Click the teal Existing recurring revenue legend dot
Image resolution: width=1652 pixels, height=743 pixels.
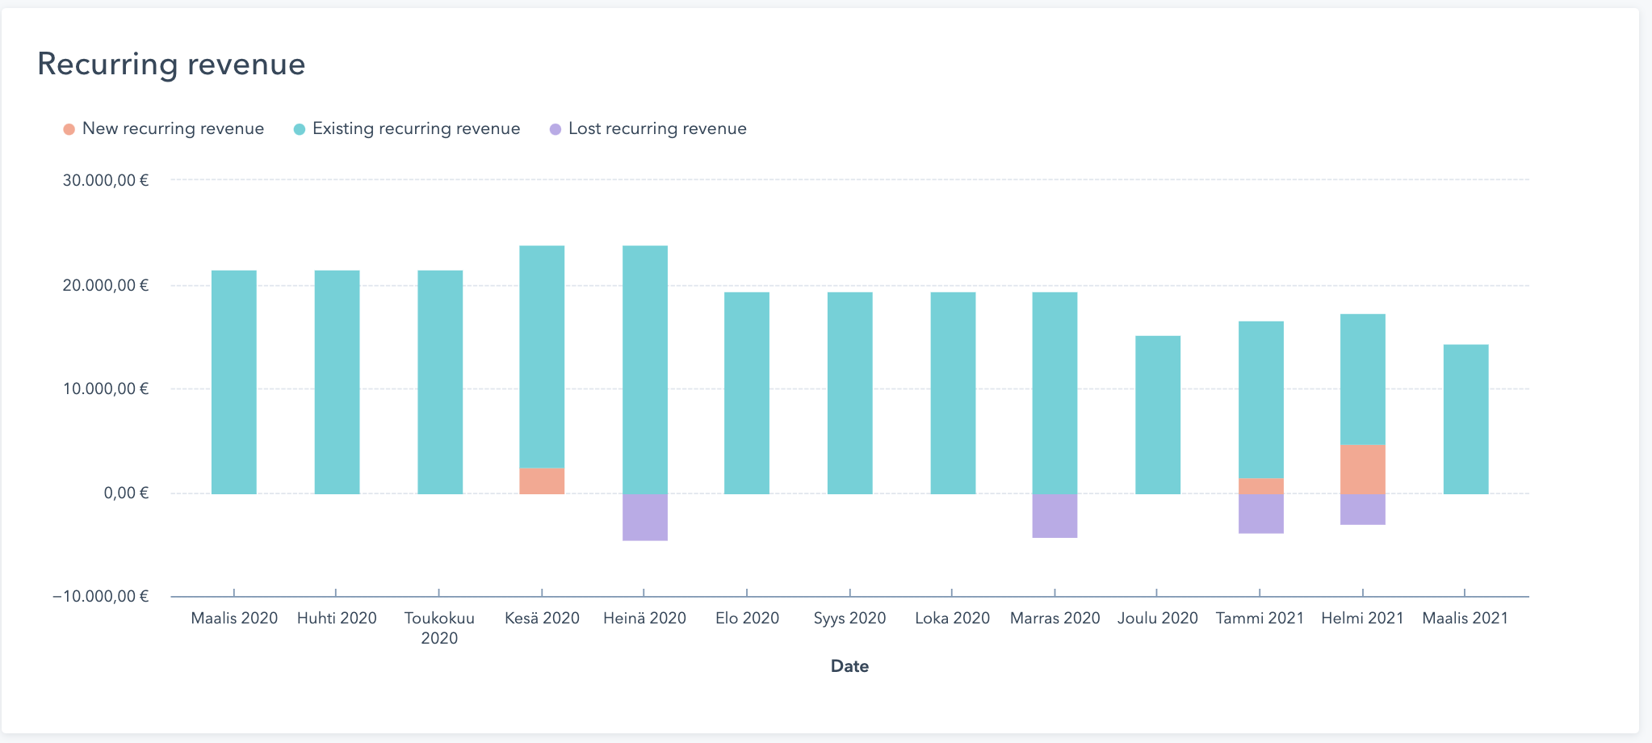coord(299,128)
